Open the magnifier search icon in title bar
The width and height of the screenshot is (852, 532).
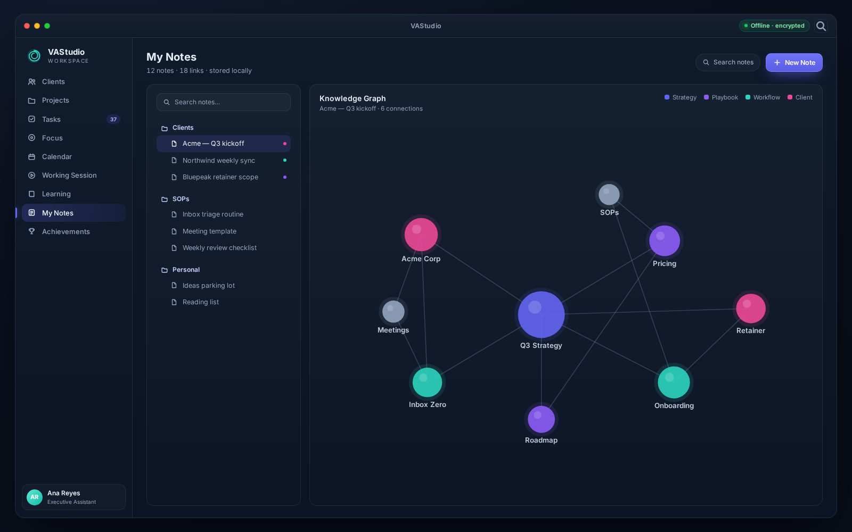pyautogui.click(x=821, y=26)
